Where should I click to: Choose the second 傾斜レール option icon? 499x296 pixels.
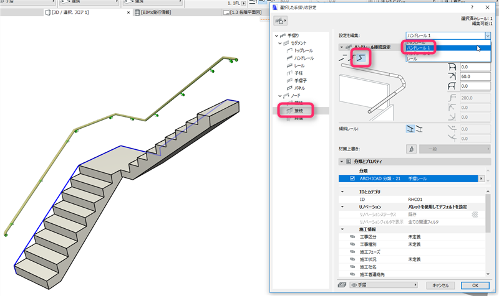(x=419, y=129)
